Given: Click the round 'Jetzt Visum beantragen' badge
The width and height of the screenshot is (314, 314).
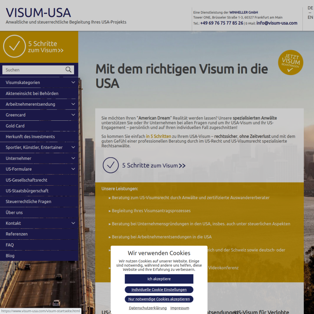Looking at the screenshot, I should click(x=291, y=62).
